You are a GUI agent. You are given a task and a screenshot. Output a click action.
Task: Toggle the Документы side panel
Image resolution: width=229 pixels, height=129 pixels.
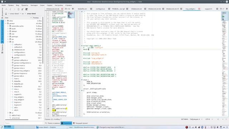pyautogui.click(x=2, y=13)
